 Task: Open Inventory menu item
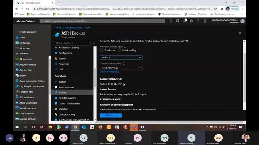point(64,109)
